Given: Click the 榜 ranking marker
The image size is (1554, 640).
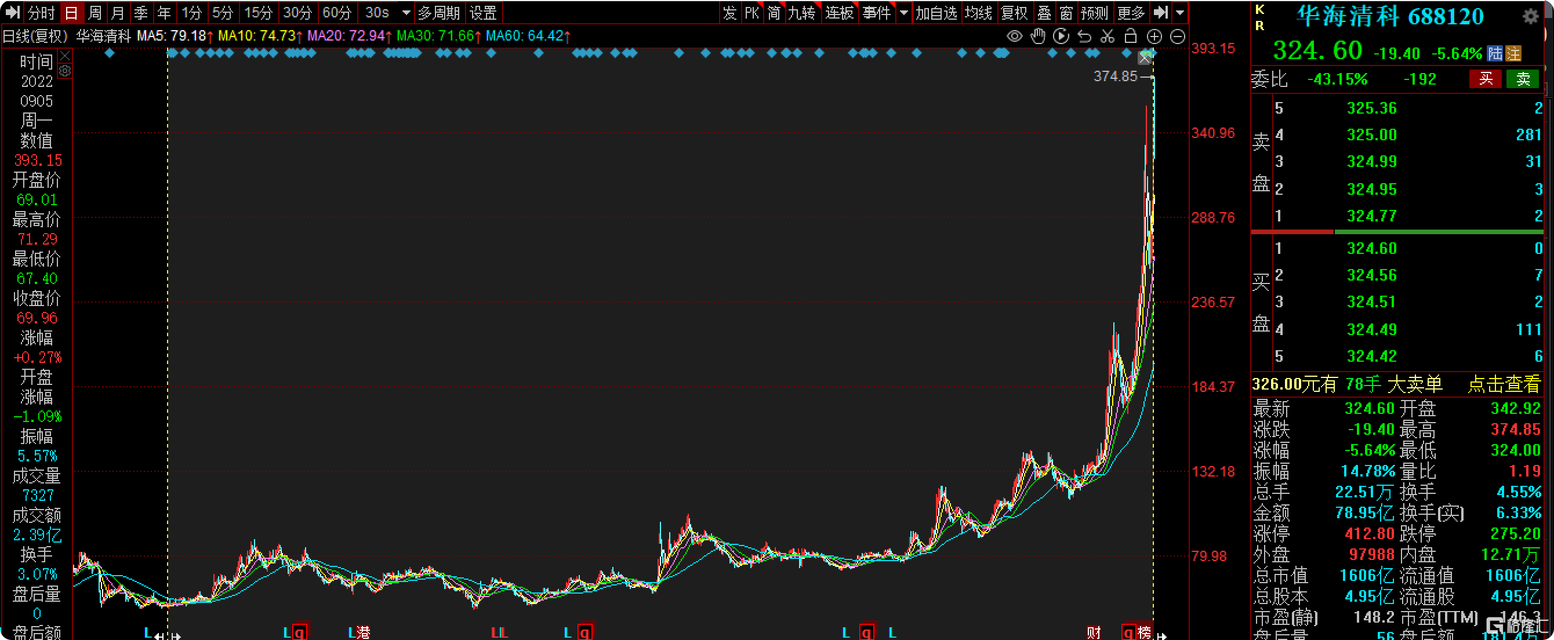Looking at the screenshot, I should (x=1144, y=632).
